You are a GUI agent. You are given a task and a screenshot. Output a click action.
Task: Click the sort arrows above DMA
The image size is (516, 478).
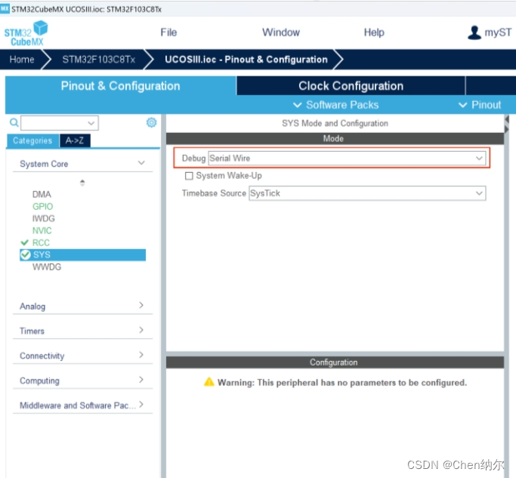[x=82, y=183]
